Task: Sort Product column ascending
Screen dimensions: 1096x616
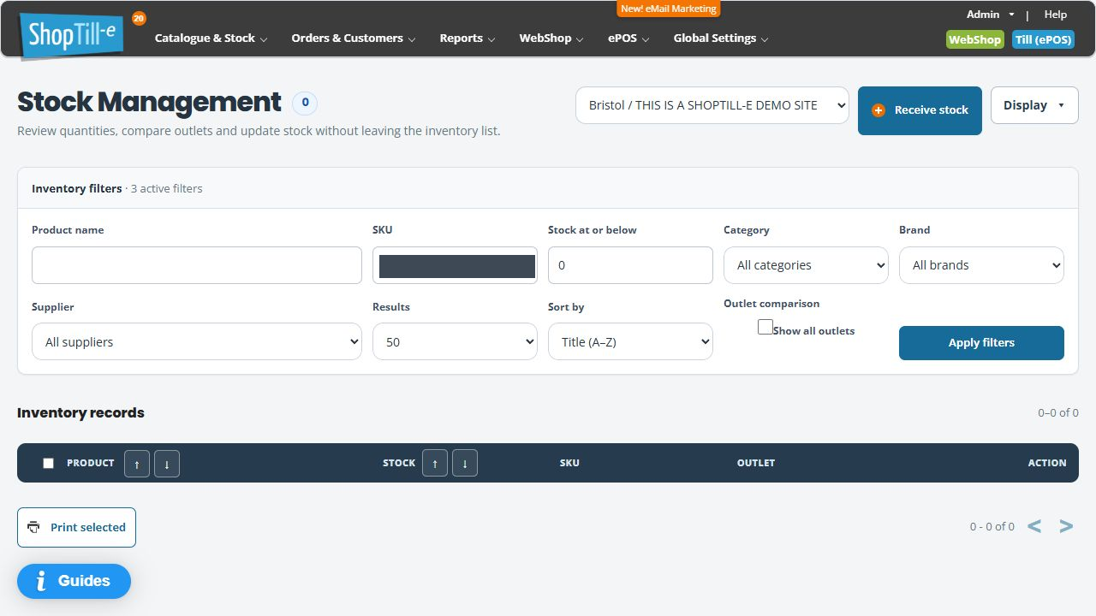Action: (x=137, y=463)
